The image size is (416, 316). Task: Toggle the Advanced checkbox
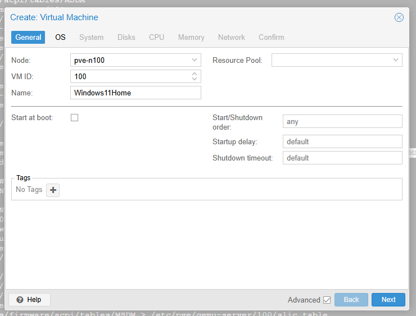327,300
